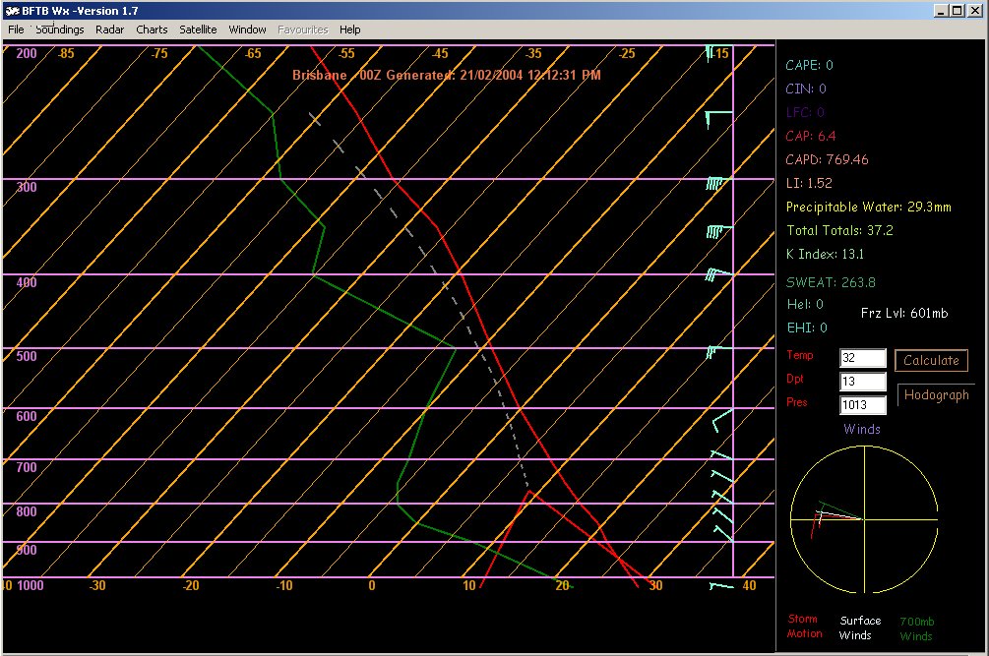The image size is (989, 656).
Task: Click the 700mb Winds legend label
Action: tap(916, 628)
